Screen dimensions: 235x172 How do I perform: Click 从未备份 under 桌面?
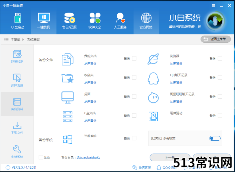[x=90, y=101]
